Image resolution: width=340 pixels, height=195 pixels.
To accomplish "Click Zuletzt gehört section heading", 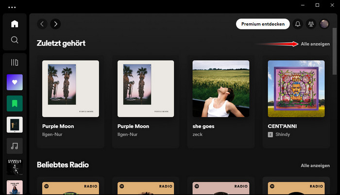I will coord(61,43).
